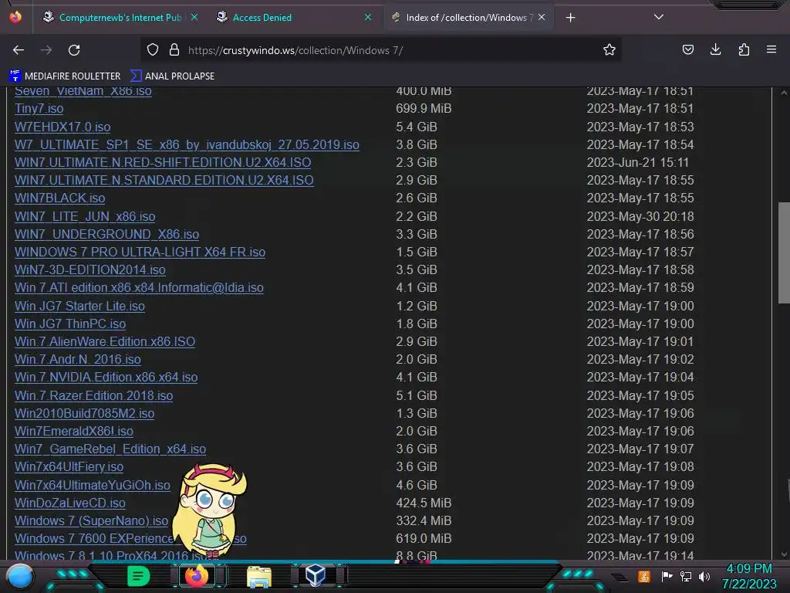
Task: Open the MEDIAFIRE ROULETTER bookmark
Action: click(x=65, y=76)
